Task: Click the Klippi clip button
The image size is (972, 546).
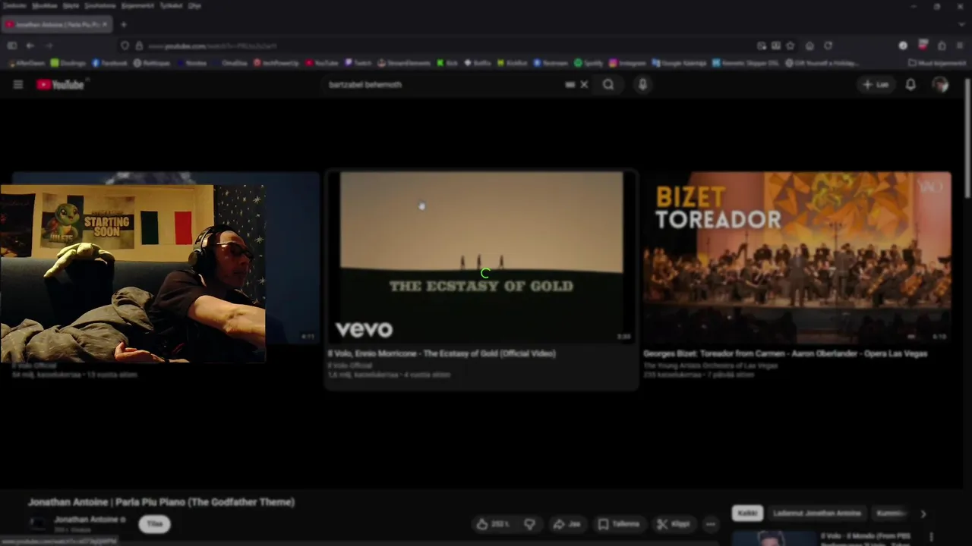Action: click(674, 524)
